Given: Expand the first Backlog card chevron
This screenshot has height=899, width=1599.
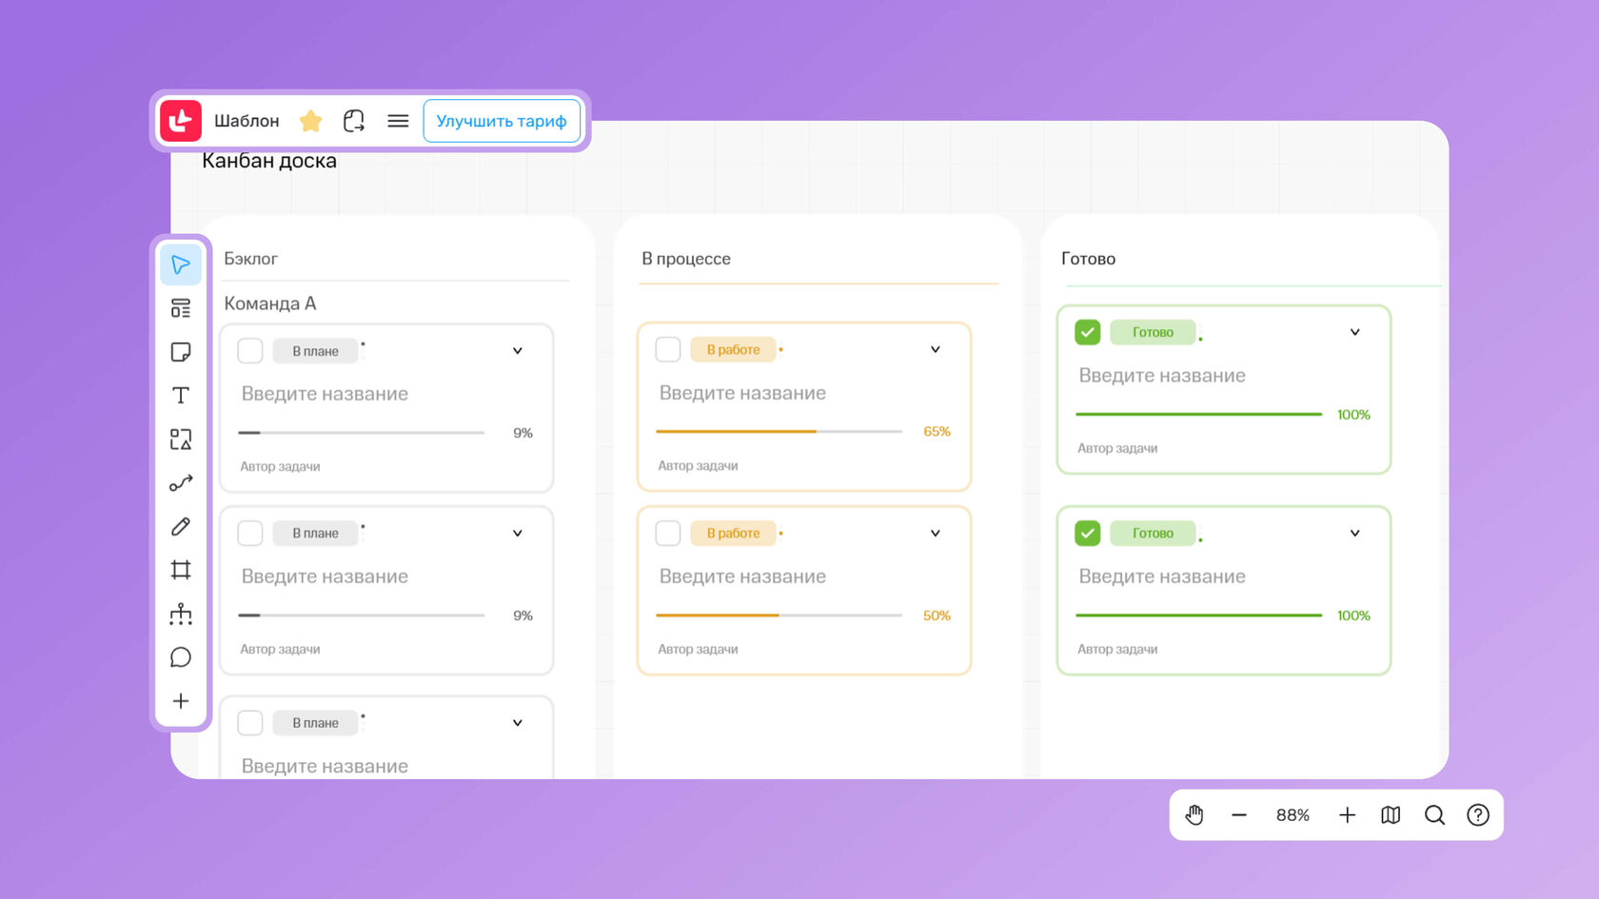Looking at the screenshot, I should coord(518,351).
